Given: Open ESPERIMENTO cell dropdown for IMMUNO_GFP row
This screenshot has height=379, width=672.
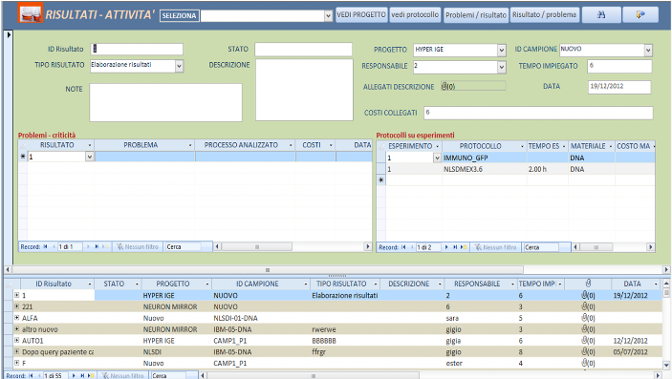Looking at the screenshot, I should [437, 158].
